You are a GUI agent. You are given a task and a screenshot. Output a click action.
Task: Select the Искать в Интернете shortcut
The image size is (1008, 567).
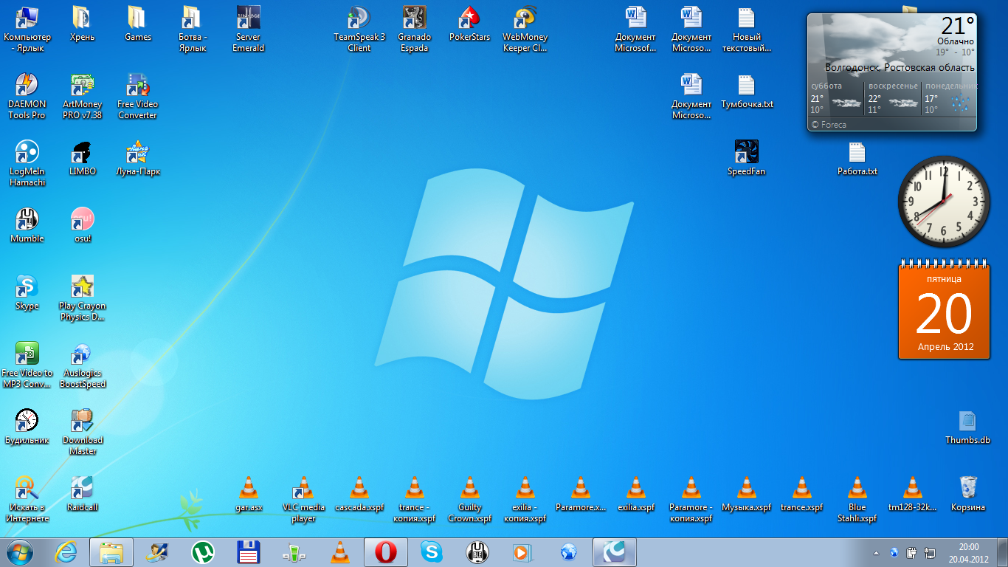pos(27,500)
